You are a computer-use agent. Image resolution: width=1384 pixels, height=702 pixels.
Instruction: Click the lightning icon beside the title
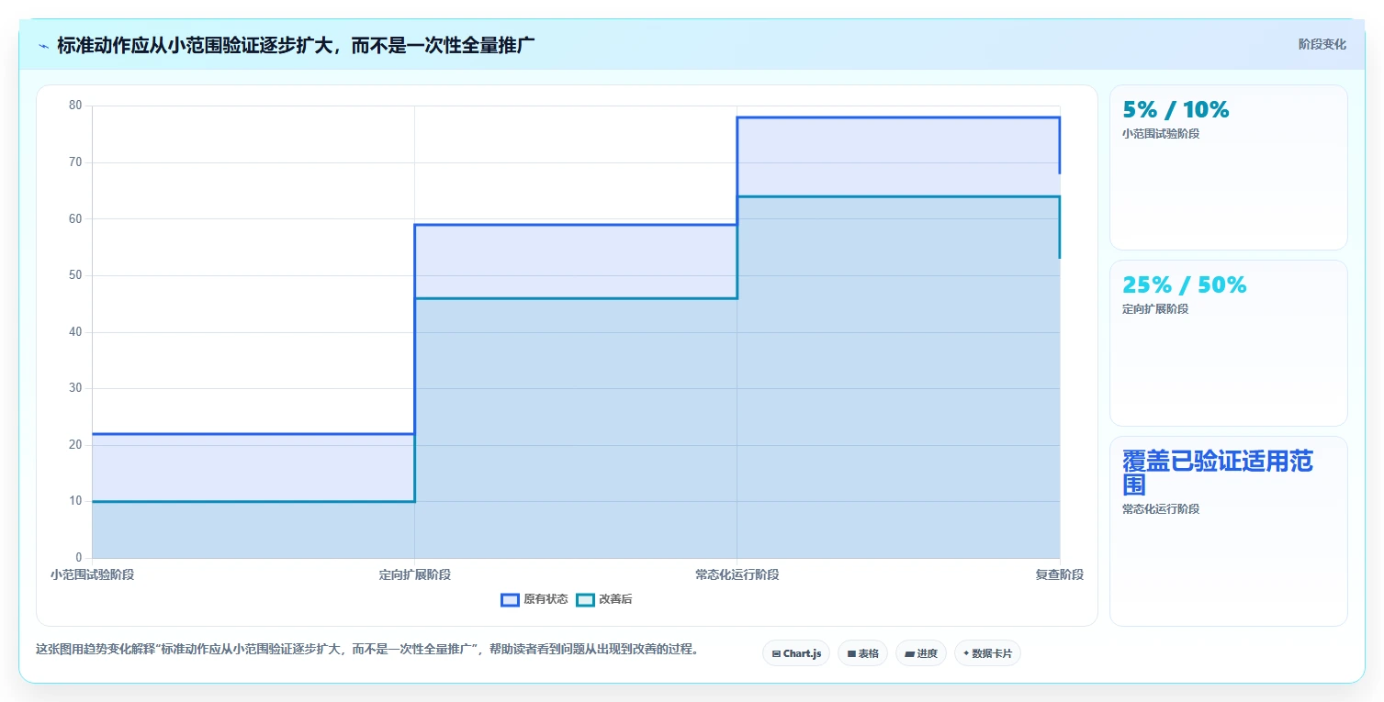coord(43,45)
